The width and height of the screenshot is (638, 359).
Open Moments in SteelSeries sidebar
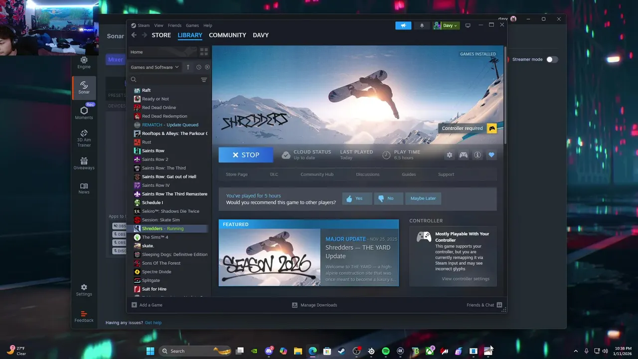(x=84, y=113)
